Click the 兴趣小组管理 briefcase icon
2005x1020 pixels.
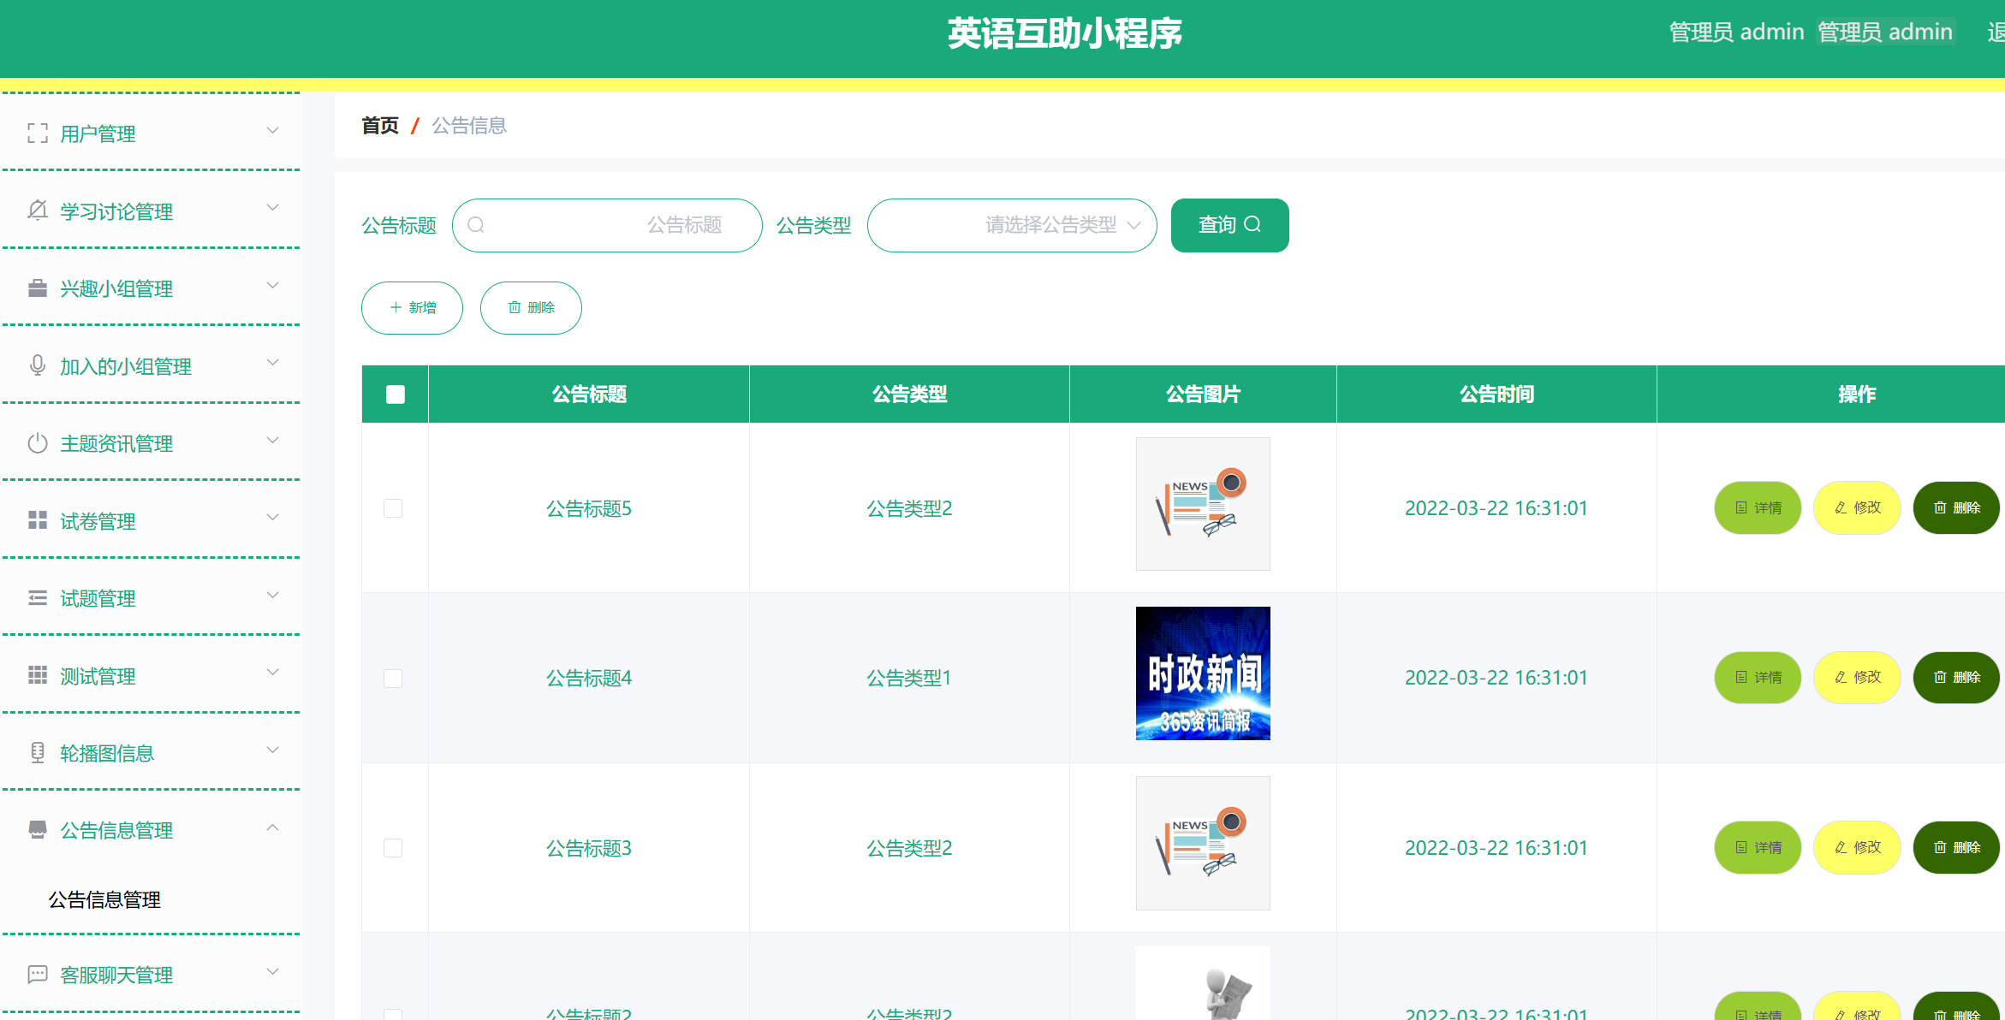pos(38,288)
